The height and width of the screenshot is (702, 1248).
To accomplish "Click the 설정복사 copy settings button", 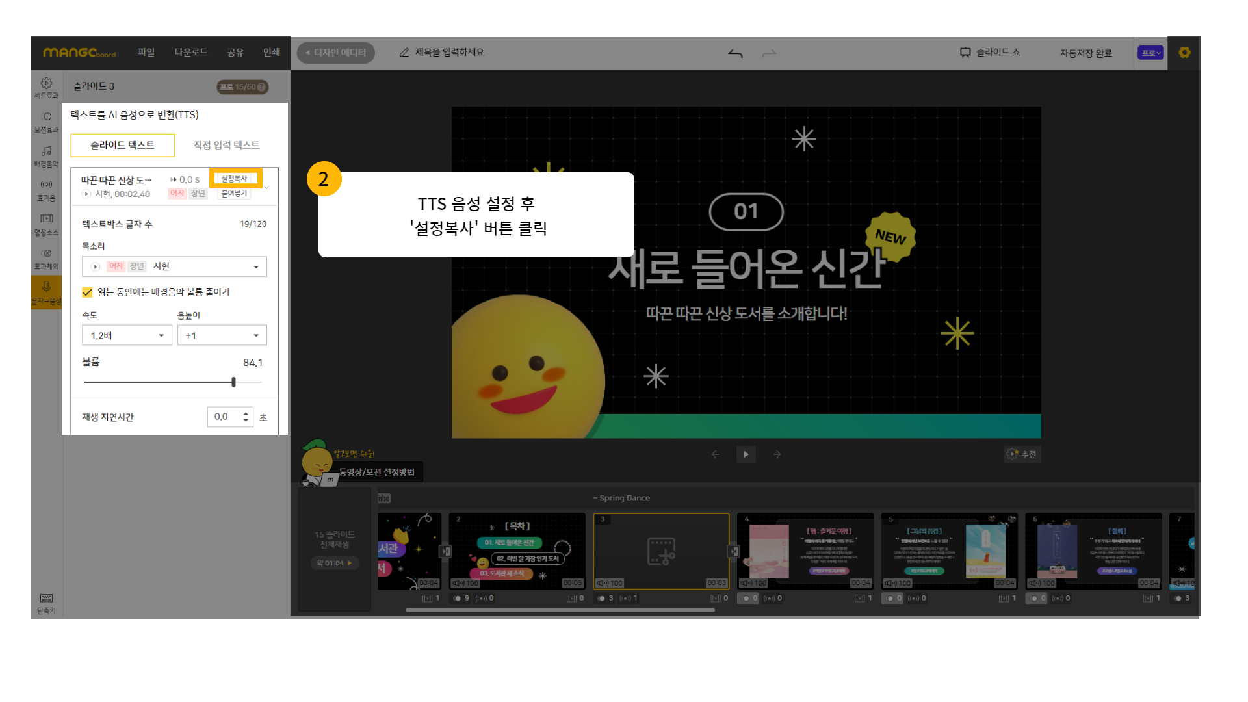I will pos(235,179).
